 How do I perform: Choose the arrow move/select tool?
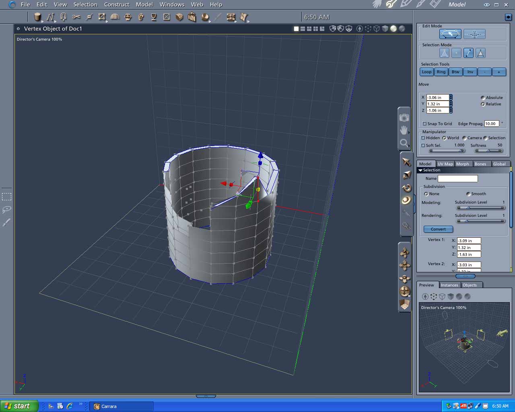406,162
